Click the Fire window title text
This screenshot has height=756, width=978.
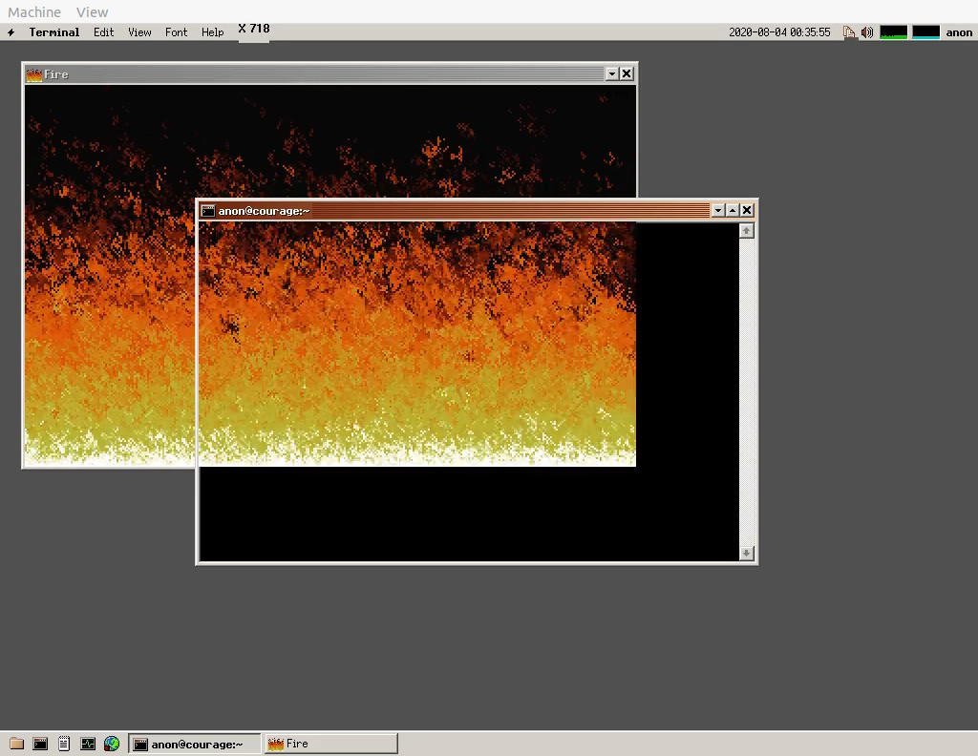click(56, 74)
